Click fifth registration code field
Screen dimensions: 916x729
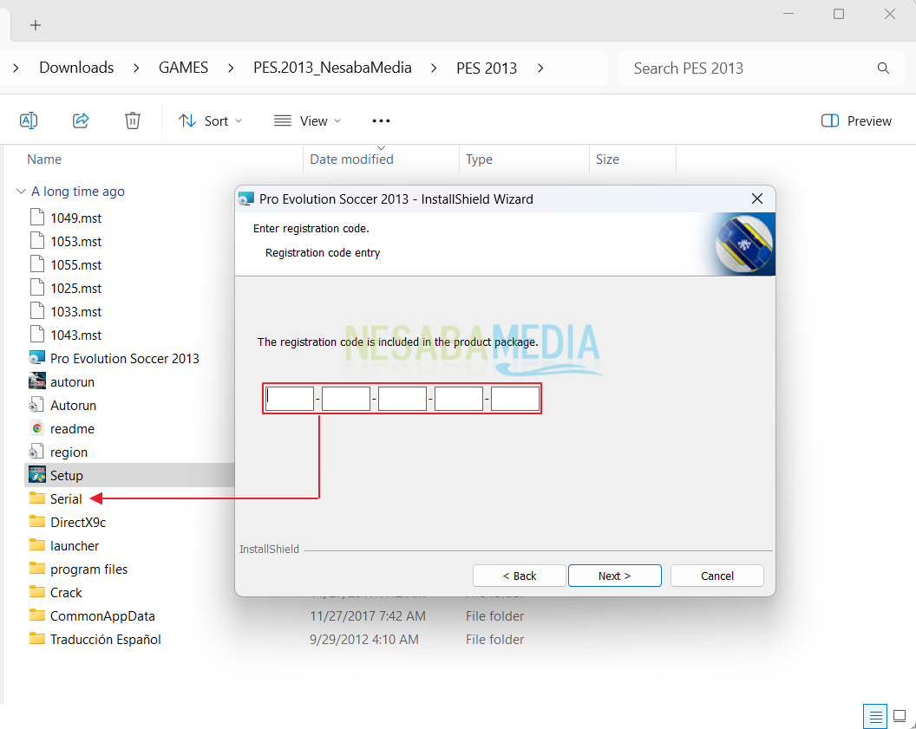(515, 399)
